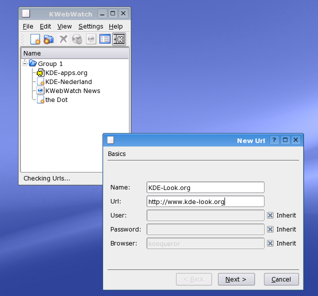Viewport: 318px width, 296px height.
Task: Maximize the KWebWatch window
Action: [x=113, y=14]
